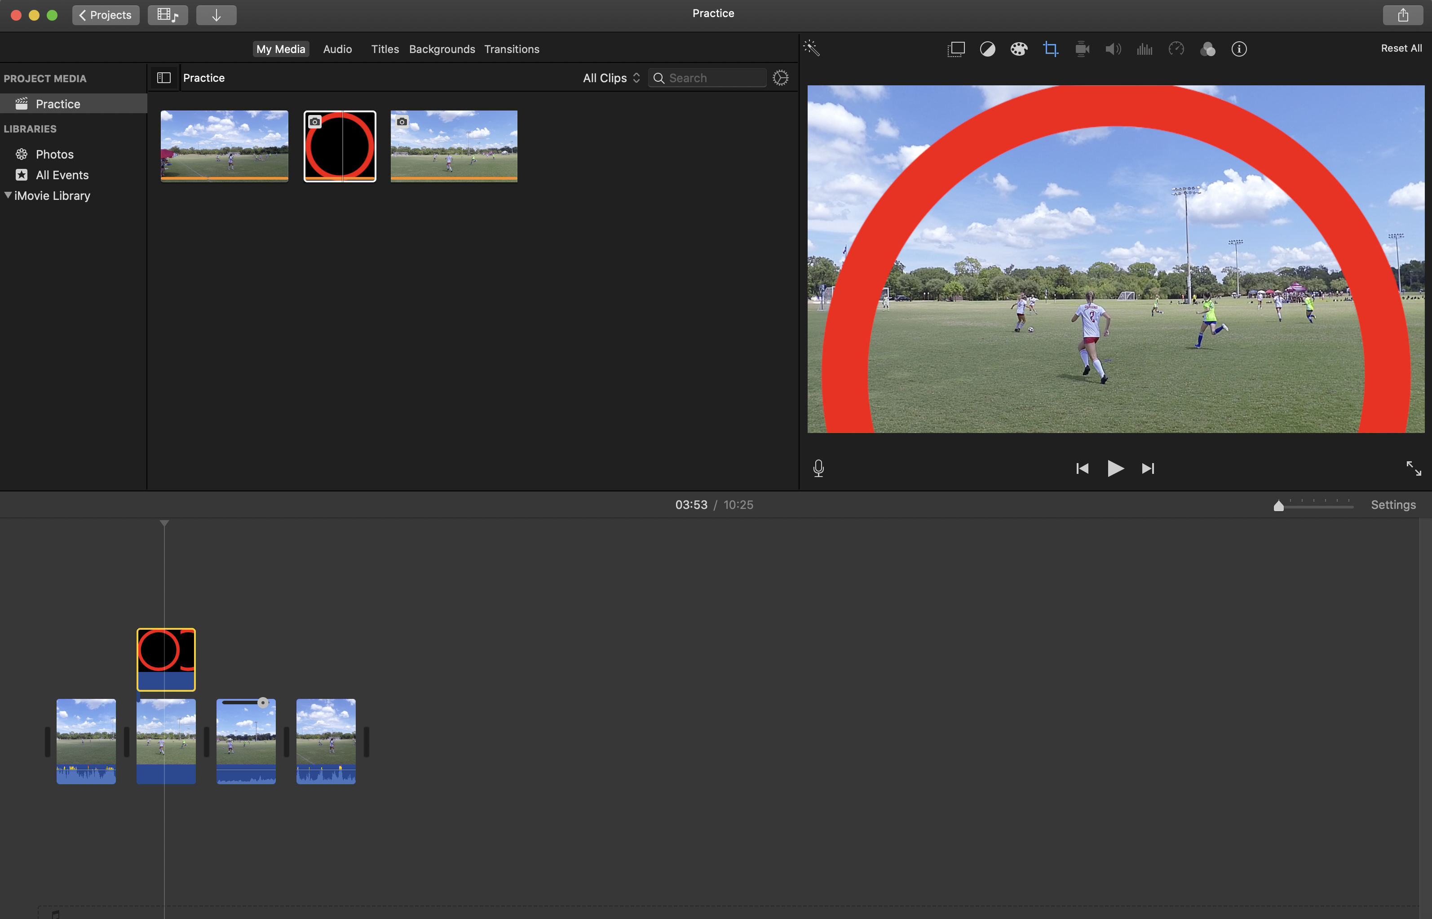Open clip filter and audio effects

point(1208,49)
